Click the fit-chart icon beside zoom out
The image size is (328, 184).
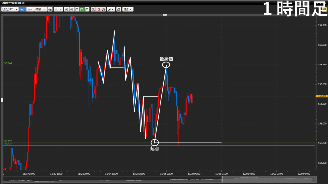click(x=77, y=10)
